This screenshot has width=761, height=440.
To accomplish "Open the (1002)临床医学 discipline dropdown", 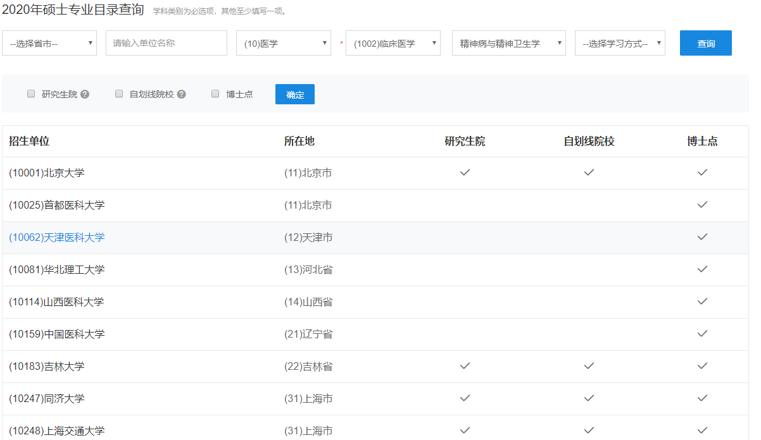I will point(393,43).
